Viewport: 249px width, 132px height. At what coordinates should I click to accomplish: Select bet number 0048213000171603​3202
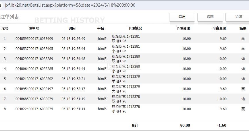[x=34, y=79]
